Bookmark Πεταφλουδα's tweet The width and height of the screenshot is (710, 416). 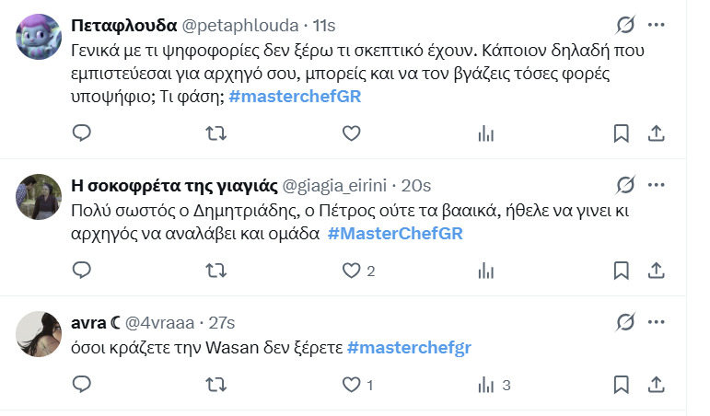(x=622, y=133)
